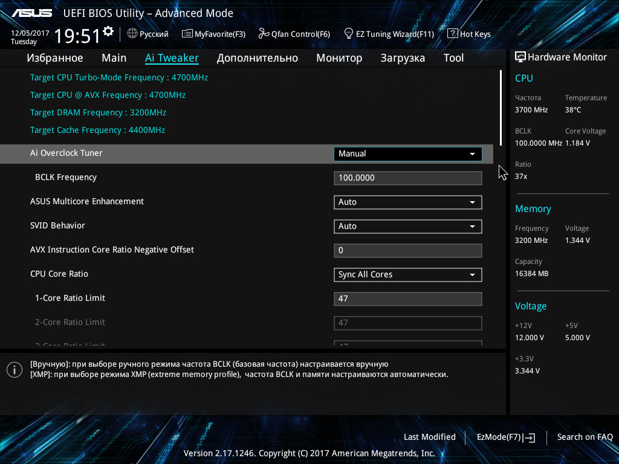Click the settings gear next to the clock
Viewport: 619px width, 464px height.
[x=108, y=31]
